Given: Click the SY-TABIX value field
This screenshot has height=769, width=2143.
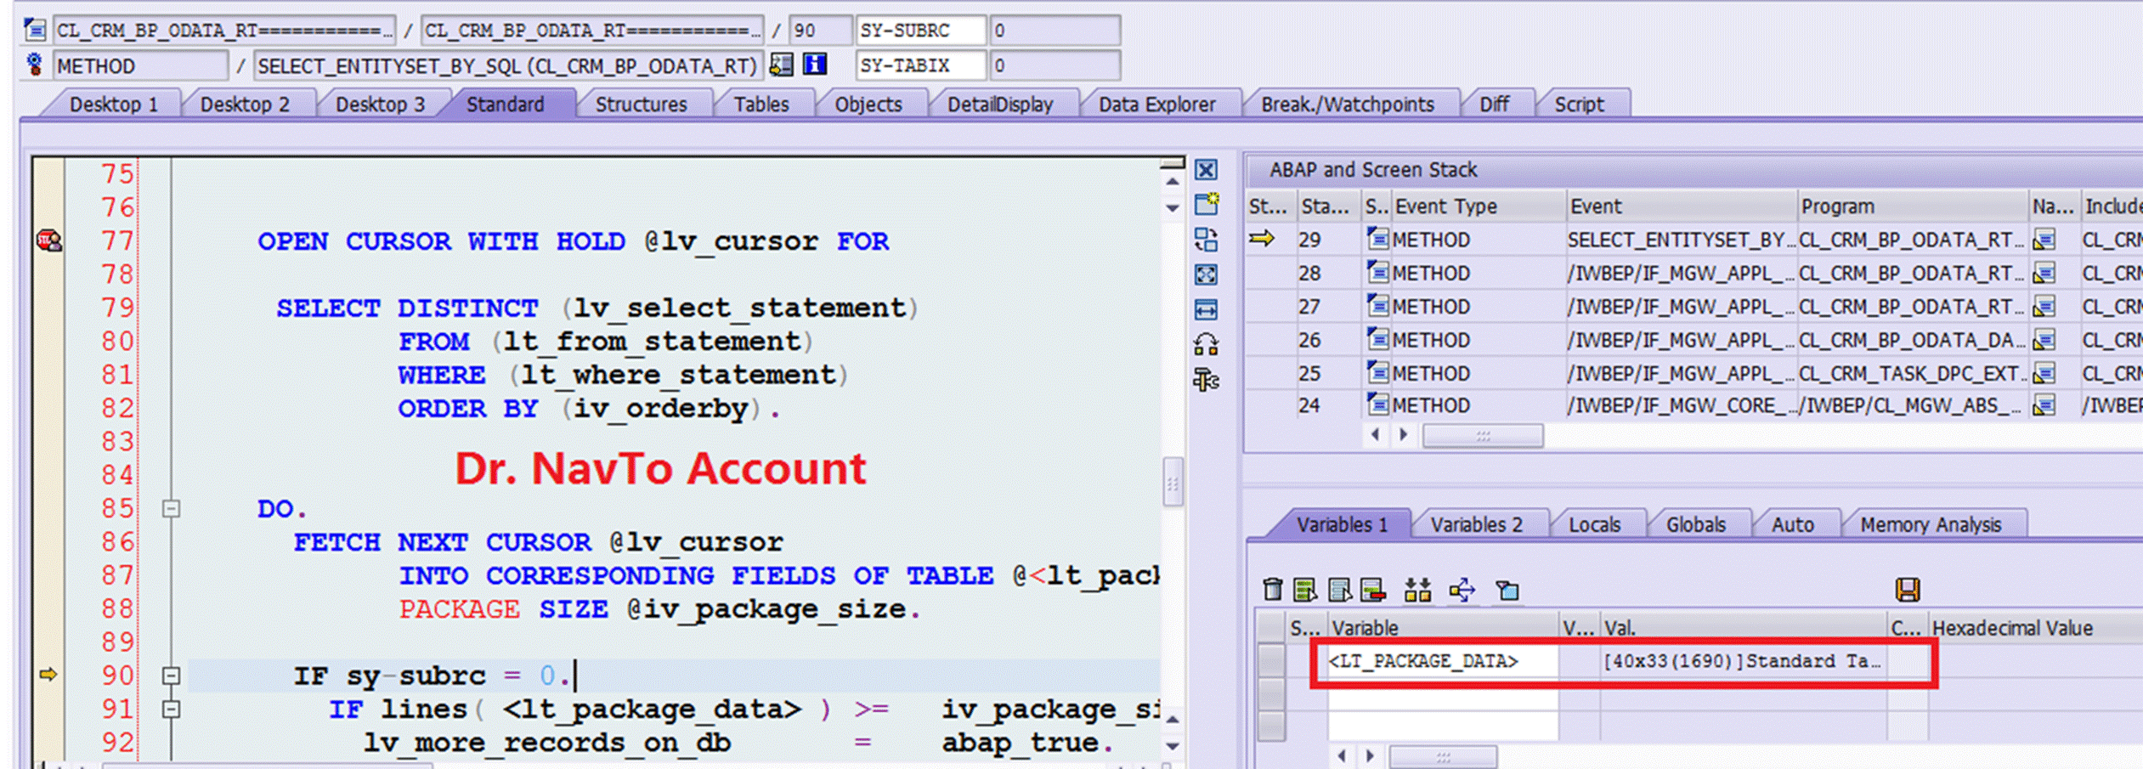Looking at the screenshot, I should 1054,65.
